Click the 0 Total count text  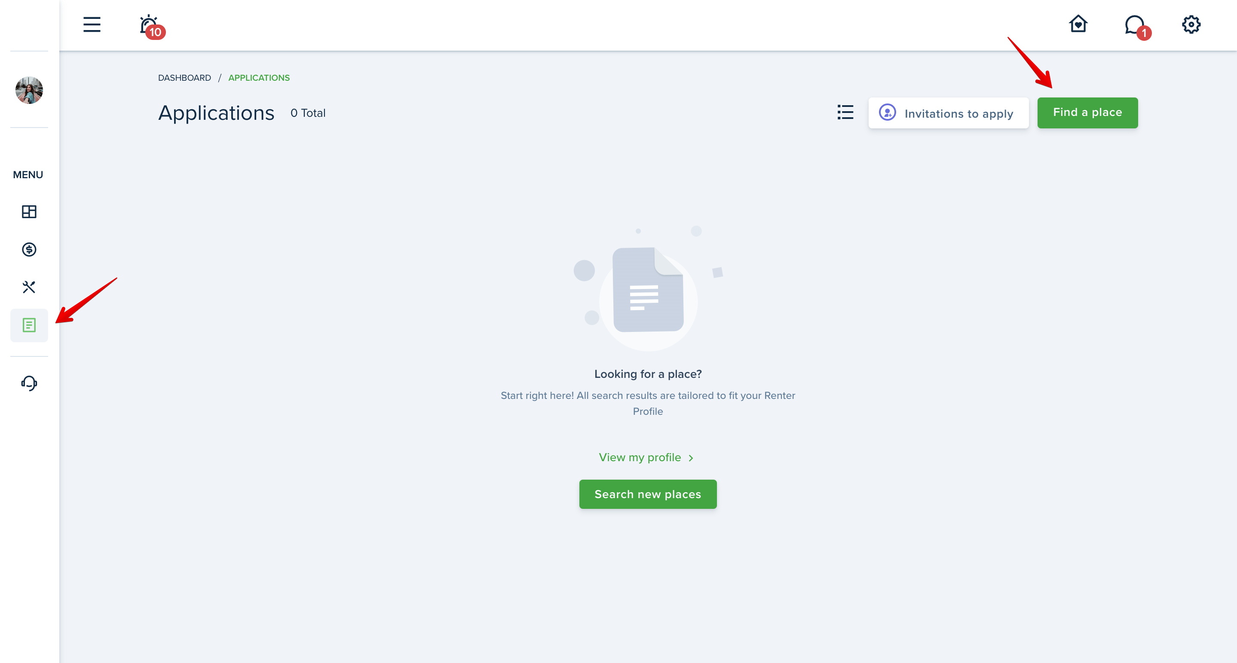308,113
